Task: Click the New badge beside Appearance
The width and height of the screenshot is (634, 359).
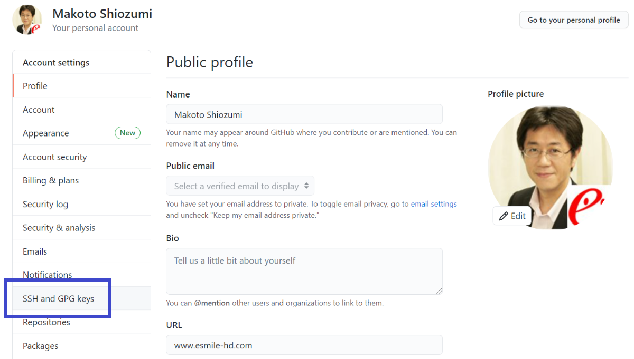Action: (127, 133)
